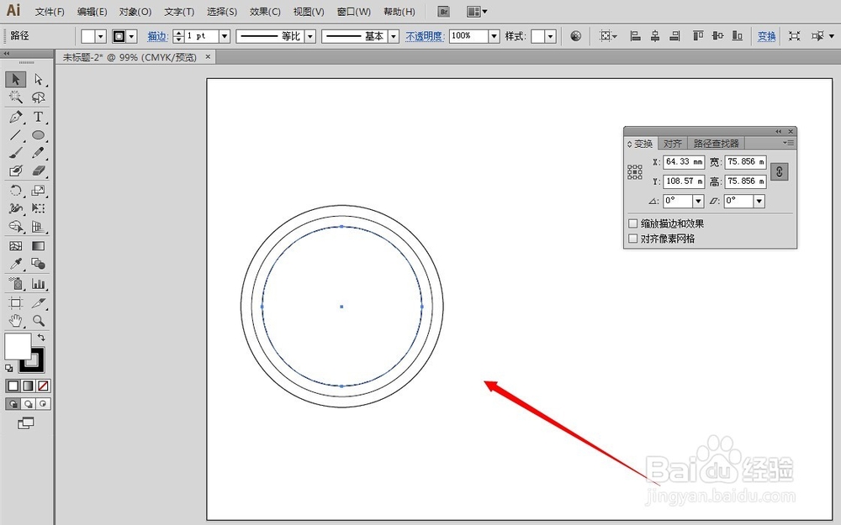Screen dimensions: 841x525
Task: Open rotate angle dropdown in Transform panel
Action: point(698,201)
